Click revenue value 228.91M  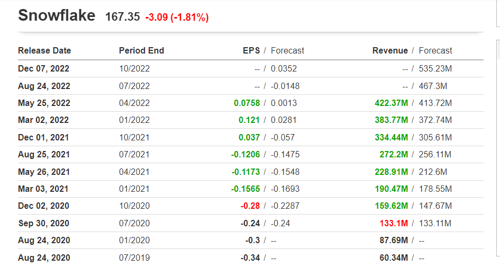391,172
